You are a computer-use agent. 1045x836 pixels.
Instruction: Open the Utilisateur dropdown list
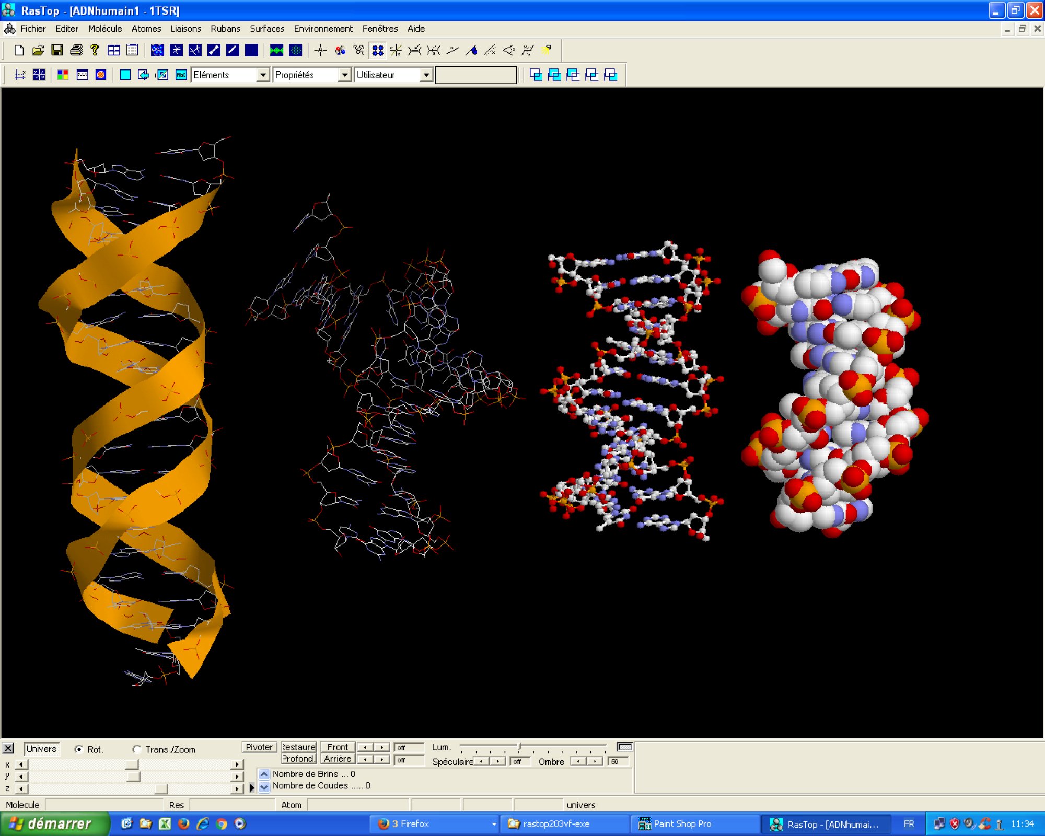(x=426, y=75)
